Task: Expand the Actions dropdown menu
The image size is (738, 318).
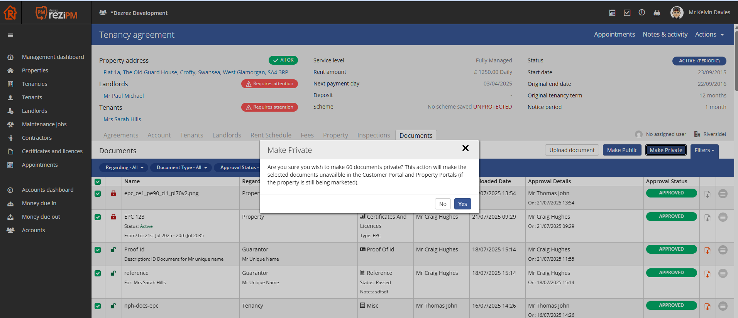Action: tap(709, 35)
